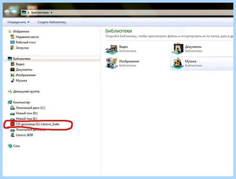Click the Музыка note icon in sidebar
This screenshot has width=236, height=179.
pyautogui.click(x=12, y=80)
